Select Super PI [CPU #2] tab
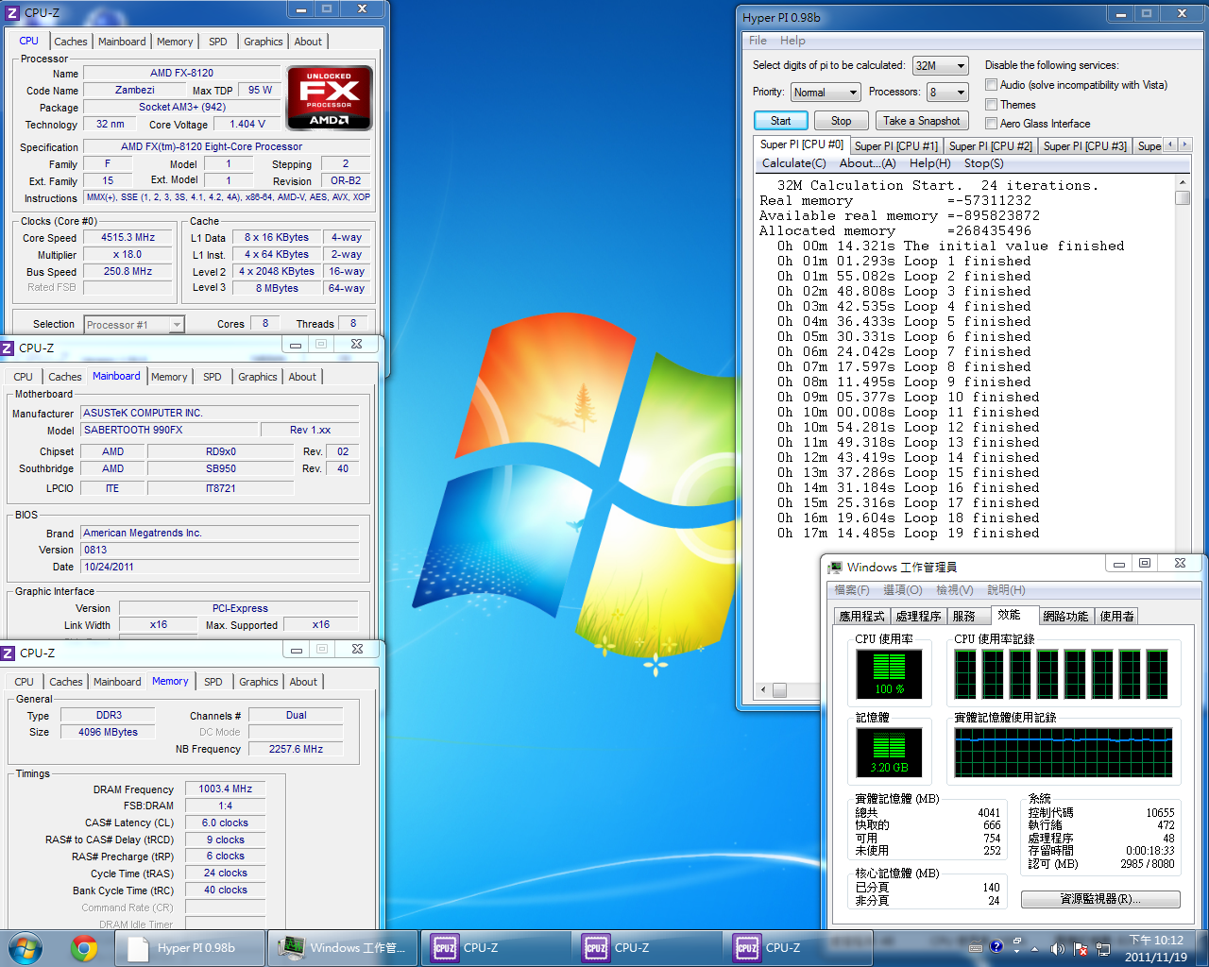Viewport: 1209px width, 967px height. point(990,145)
